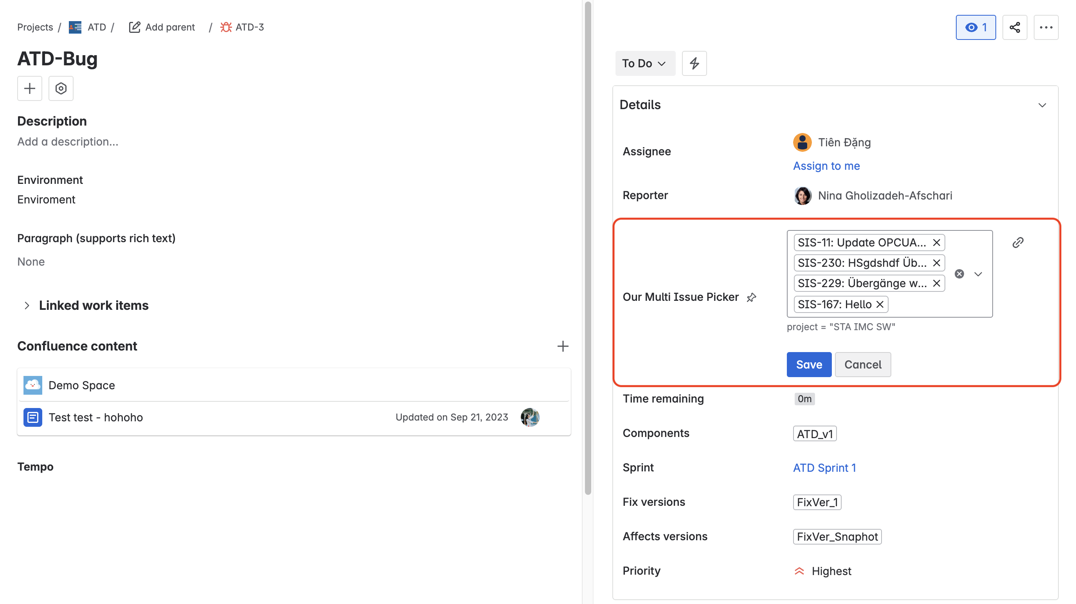The width and height of the screenshot is (1076, 604).
Task: Add Confluence content with the plus icon
Action: (x=563, y=346)
